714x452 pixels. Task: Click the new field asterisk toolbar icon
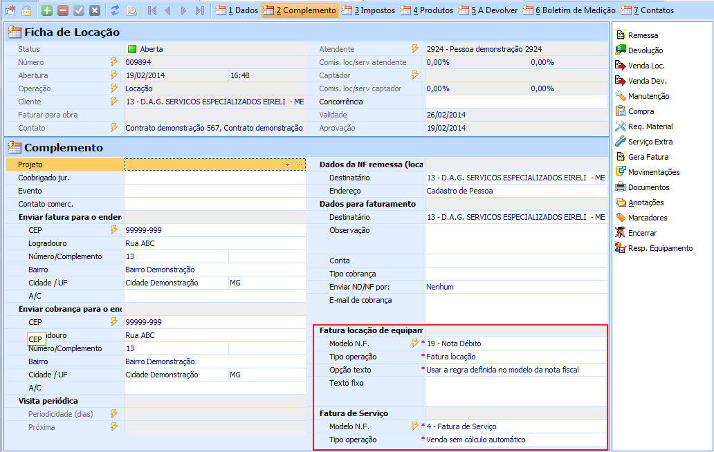tap(10, 10)
